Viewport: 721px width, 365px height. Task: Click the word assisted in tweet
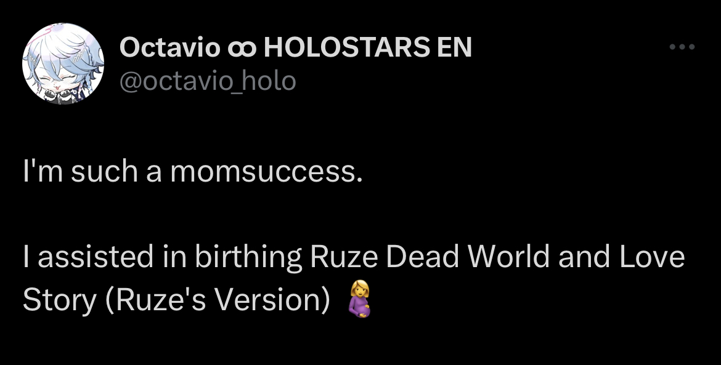click(x=96, y=257)
